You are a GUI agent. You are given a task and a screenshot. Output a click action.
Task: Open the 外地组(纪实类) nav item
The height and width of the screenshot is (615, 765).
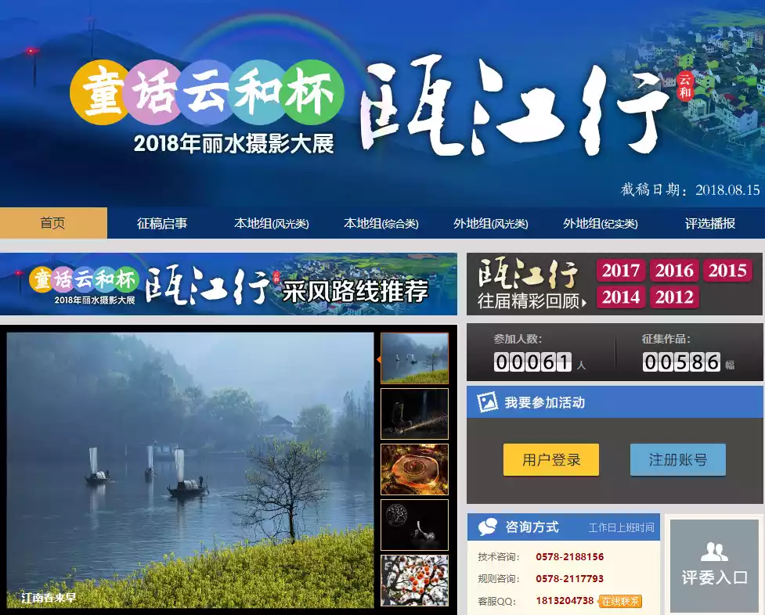coord(600,223)
